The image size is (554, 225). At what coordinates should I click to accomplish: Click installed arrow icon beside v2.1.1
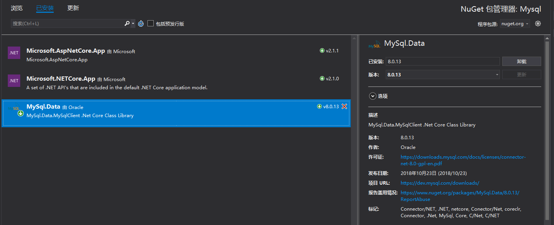point(322,50)
